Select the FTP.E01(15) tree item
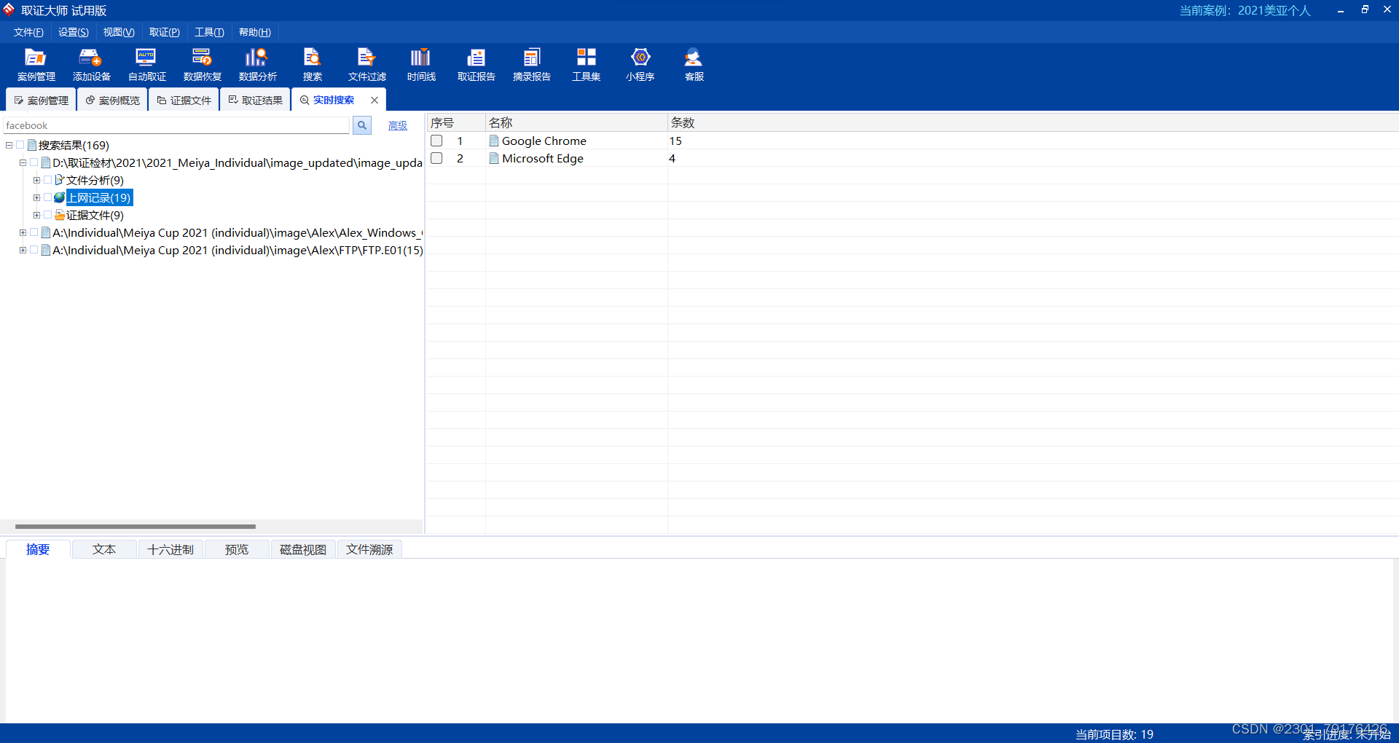This screenshot has width=1399, height=743. (238, 250)
